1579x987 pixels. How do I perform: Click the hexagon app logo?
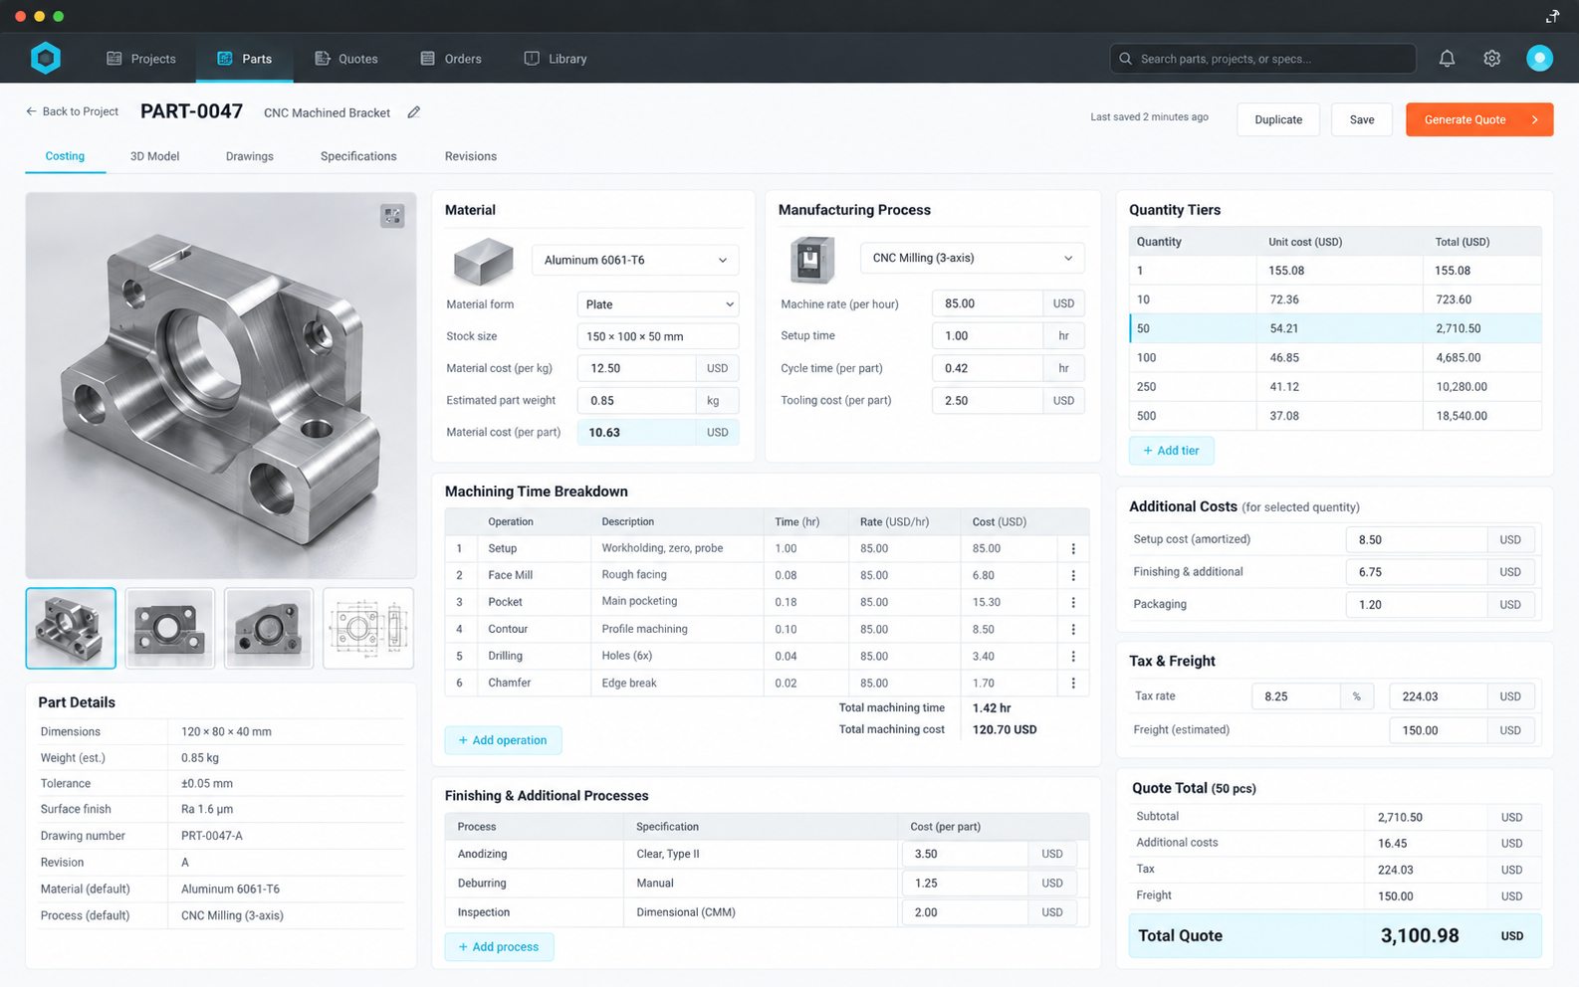[x=46, y=59]
